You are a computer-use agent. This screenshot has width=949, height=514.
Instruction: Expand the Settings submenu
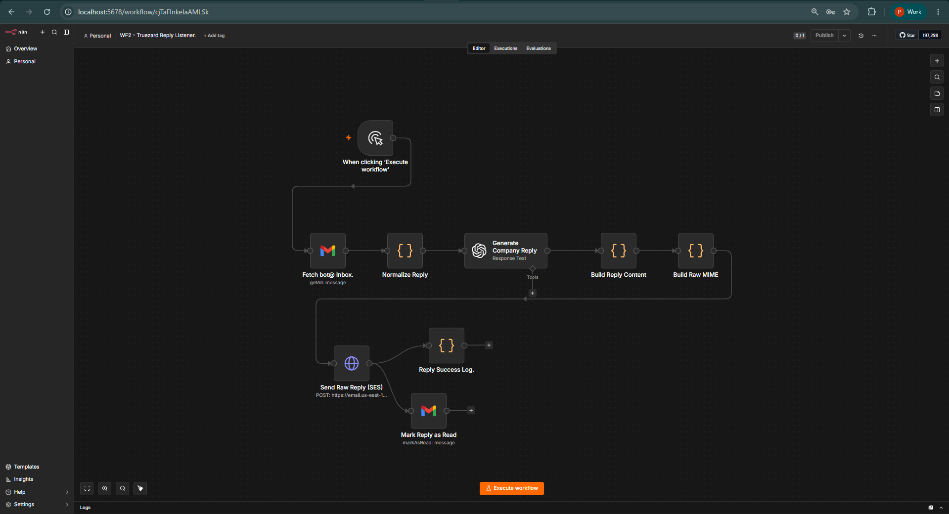(67, 505)
